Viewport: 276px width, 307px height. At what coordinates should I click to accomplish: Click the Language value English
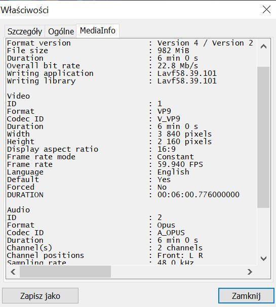(x=173, y=172)
